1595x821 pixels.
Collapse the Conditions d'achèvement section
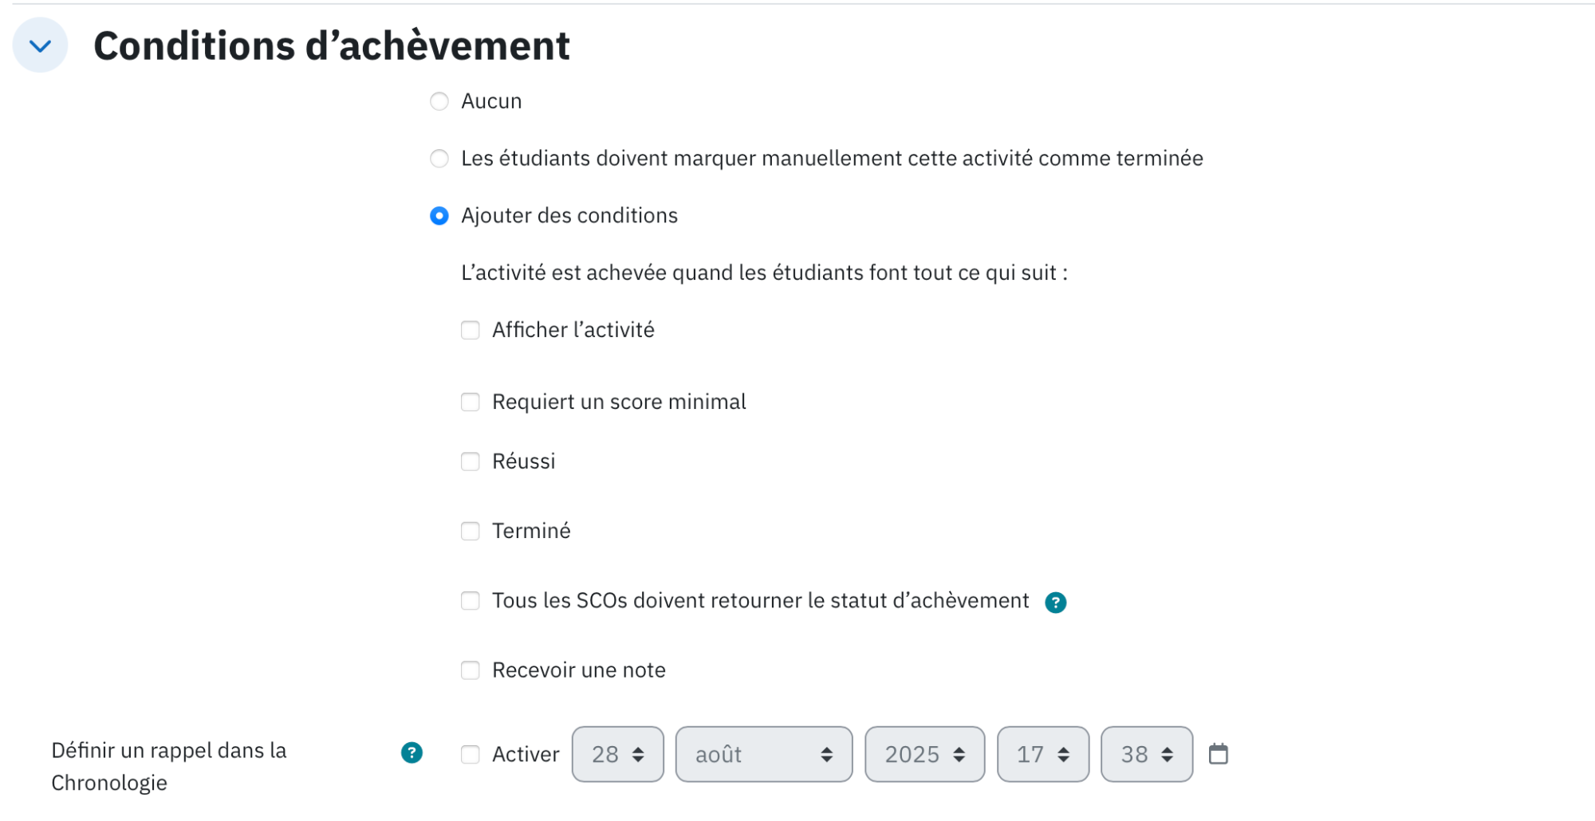(x=40, y=45)
